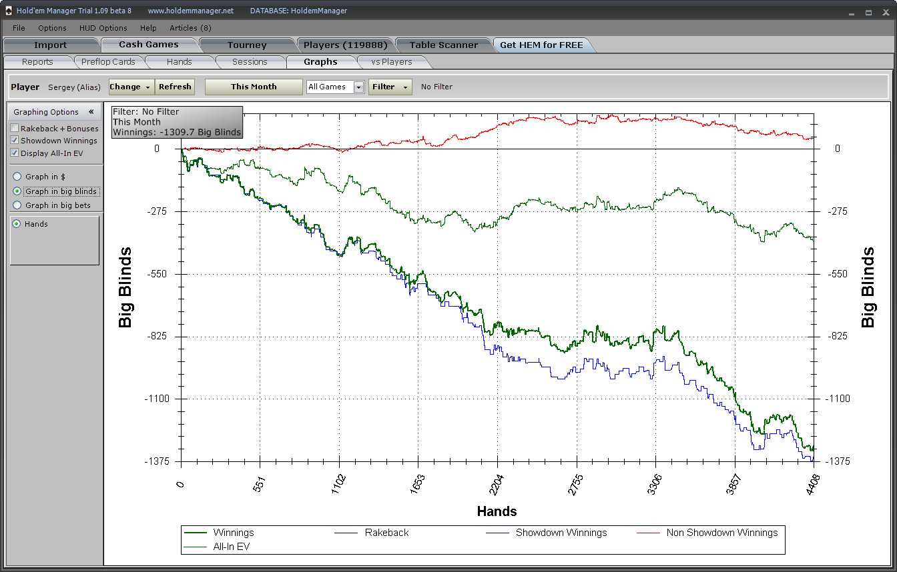Select the Graph in $ radio button
This screenshot has height=572, width=897.
click(17, 177)
